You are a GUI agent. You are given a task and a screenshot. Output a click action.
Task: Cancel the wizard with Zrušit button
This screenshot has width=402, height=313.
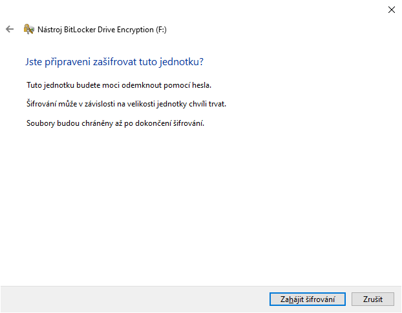point(372,299)
